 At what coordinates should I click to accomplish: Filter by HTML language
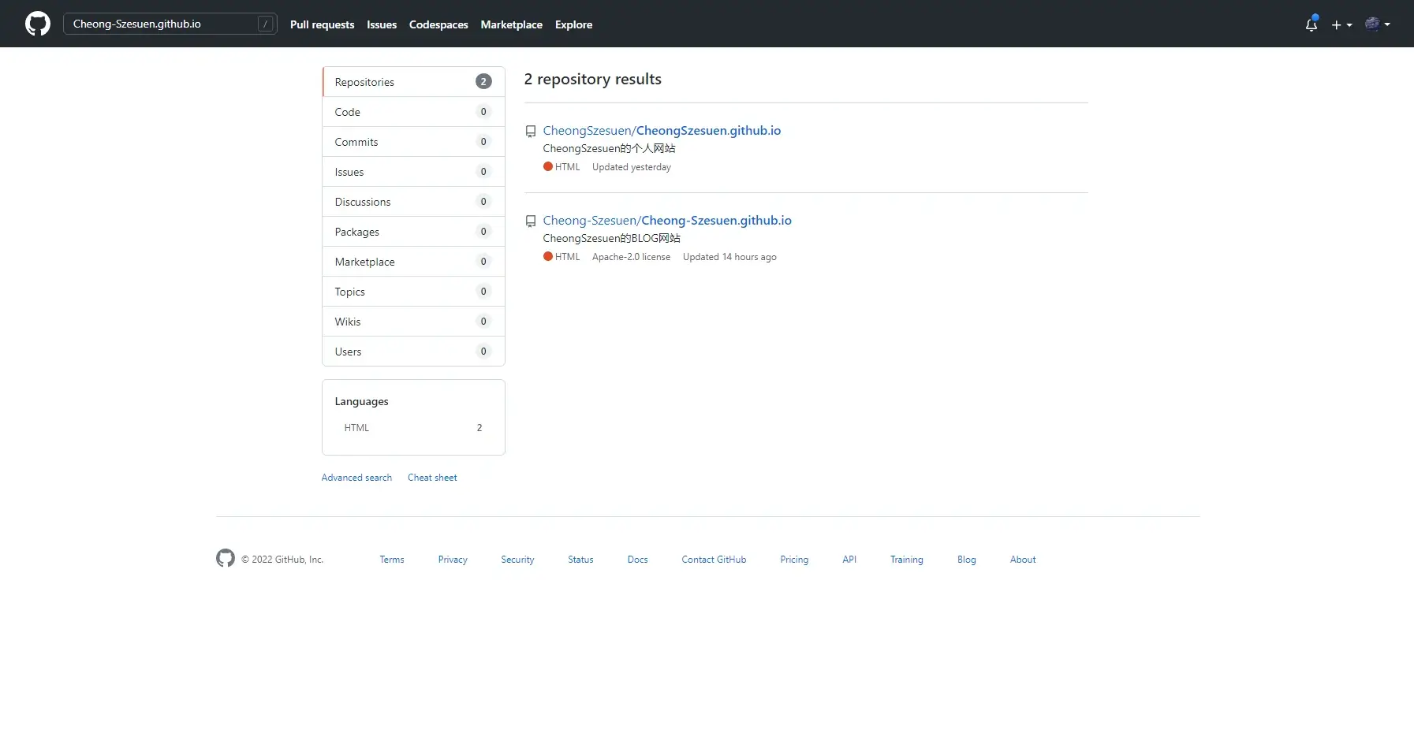pos(356,427)
